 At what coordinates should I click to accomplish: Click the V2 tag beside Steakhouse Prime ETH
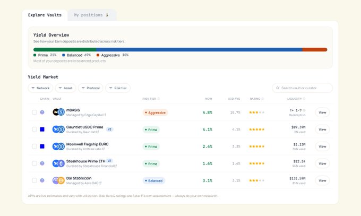[x=109, y=161]
